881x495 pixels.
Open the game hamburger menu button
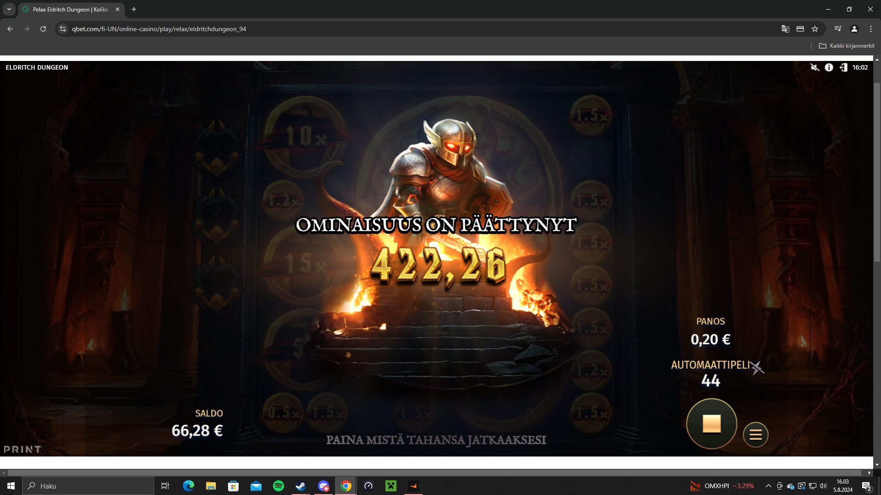(755, 434)
